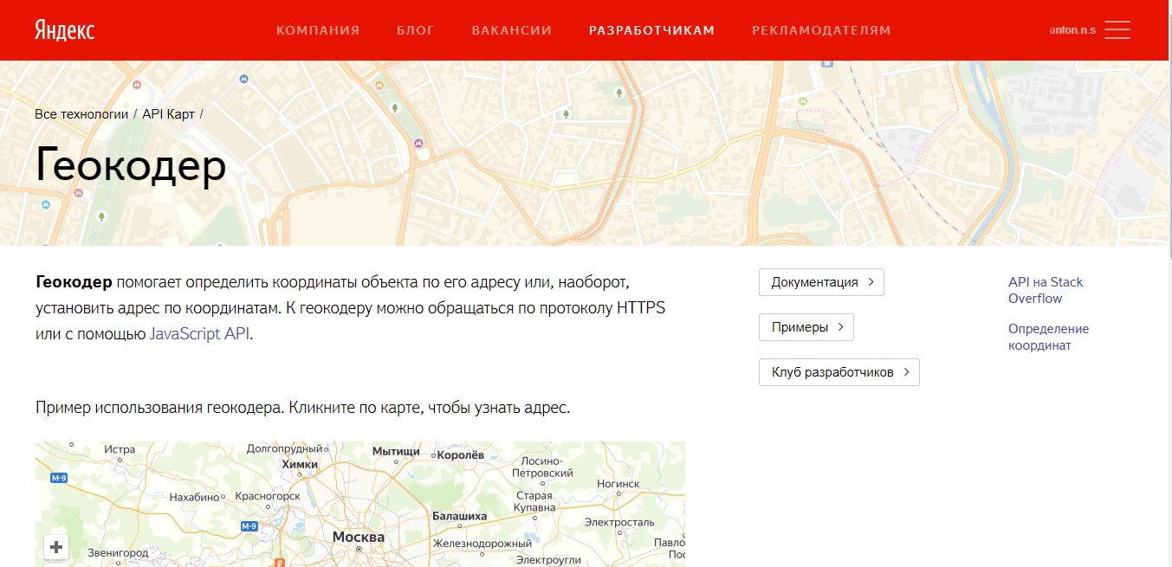
Task: Click Электросталь label on the map
Action: (x=619, y=523)
